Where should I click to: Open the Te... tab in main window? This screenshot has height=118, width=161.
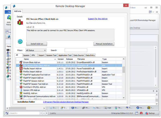(119, 108)
